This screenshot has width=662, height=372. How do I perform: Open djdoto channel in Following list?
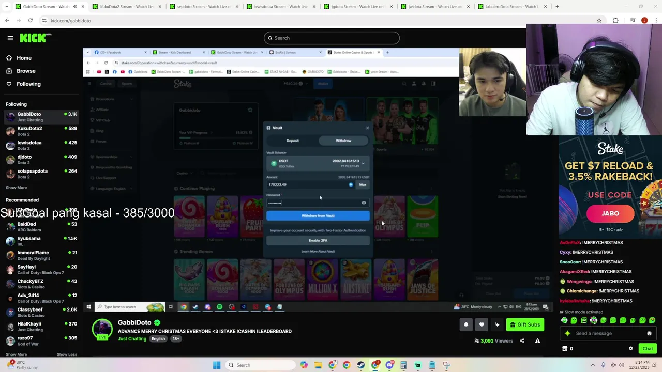pyautogui.click(x=41, y=160)
